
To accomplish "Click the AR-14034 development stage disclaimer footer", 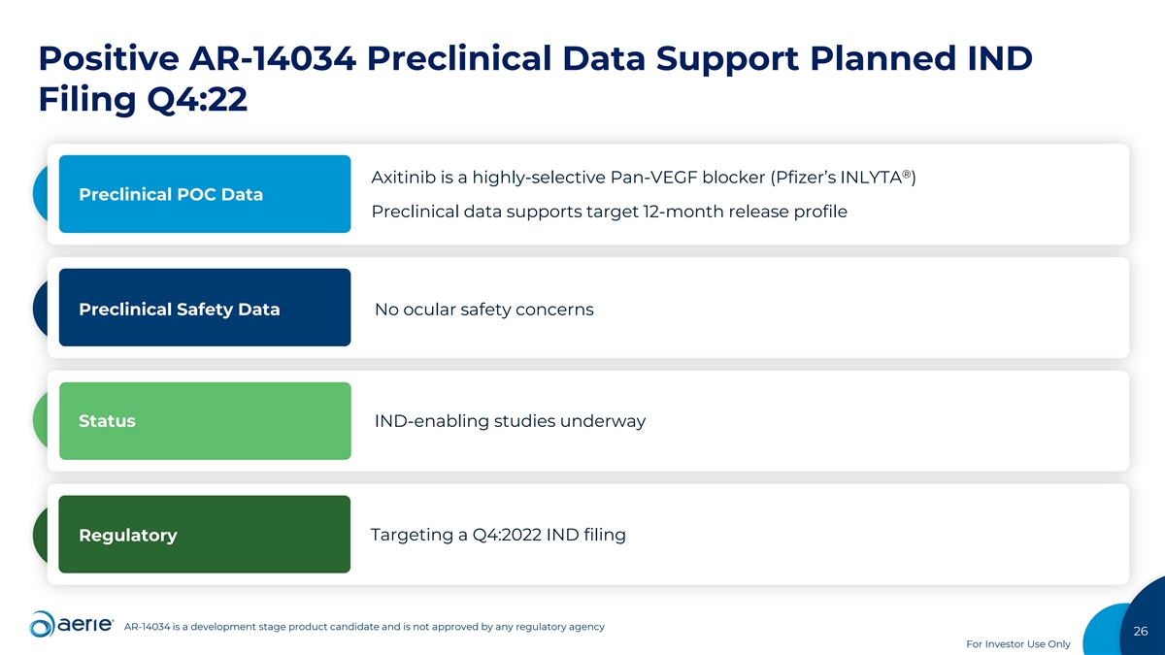I will 365,627.
